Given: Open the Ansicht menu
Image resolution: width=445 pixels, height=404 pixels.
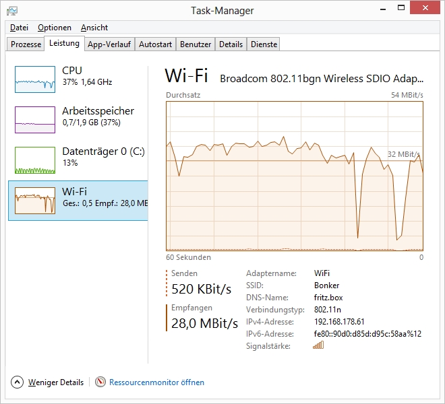Looking at the screenshot, I should (x=94, y=28).
